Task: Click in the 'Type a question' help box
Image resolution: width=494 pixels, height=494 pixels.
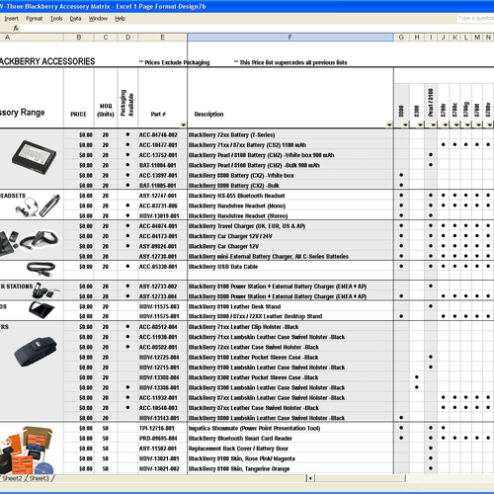Action: 475,18
